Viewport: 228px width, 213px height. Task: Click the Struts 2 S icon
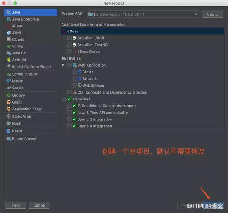pyautogui.click(x=79, y=78)
